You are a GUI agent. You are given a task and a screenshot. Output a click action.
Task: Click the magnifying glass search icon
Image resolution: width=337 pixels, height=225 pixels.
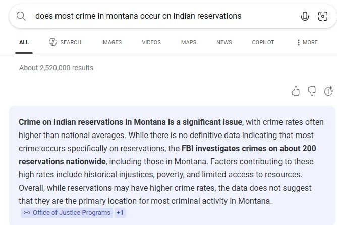point(21,16)
